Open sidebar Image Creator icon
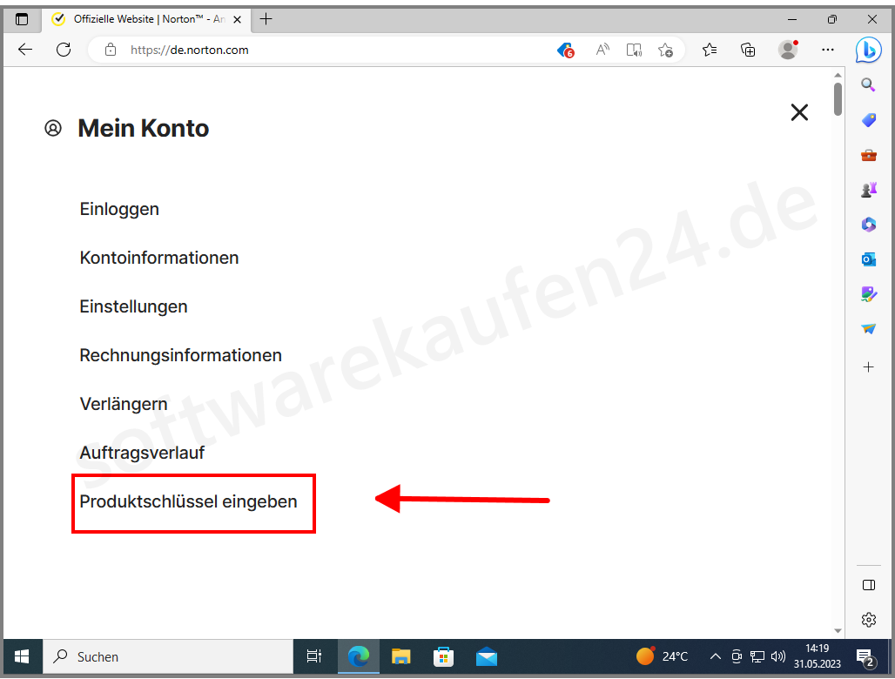 point(869,294)
